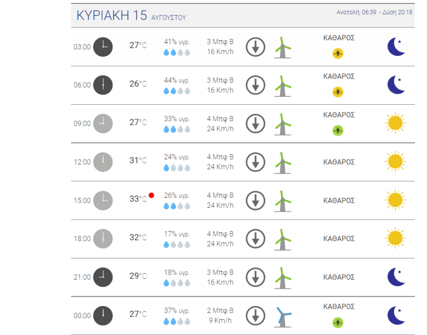Click the humidity droplets at 15:00

click(177, 206)
